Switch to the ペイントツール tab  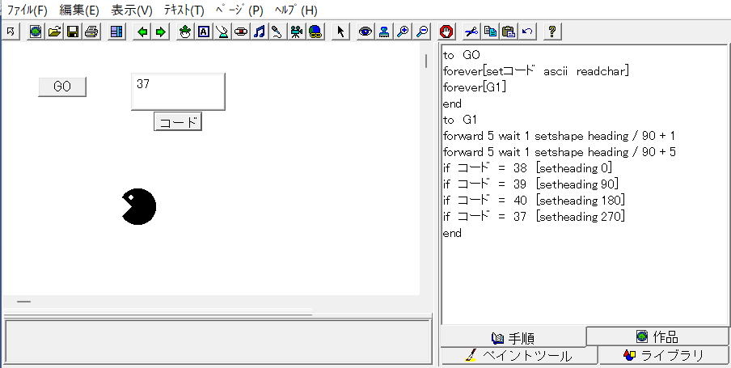click(519, 356)
